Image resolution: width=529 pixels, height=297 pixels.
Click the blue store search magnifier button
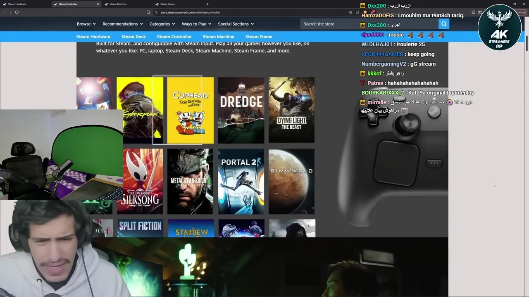point(443,24)
